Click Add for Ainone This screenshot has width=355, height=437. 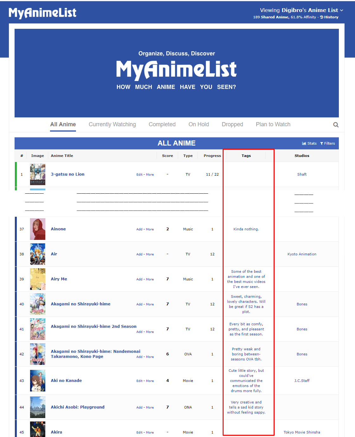(x=139, y=229)
